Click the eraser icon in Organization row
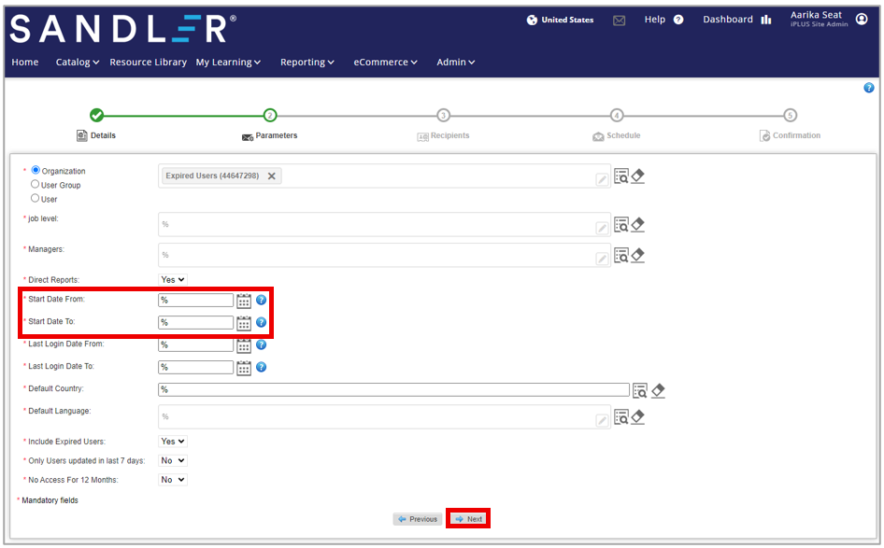Viewport: 884px width, 548px height. coord(637,176)
